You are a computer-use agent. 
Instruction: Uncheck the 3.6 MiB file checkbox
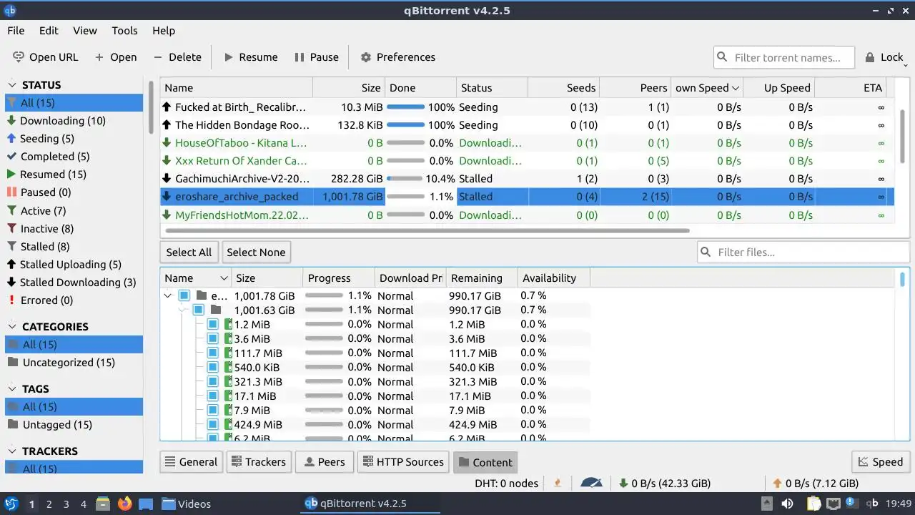pos(212,338)
